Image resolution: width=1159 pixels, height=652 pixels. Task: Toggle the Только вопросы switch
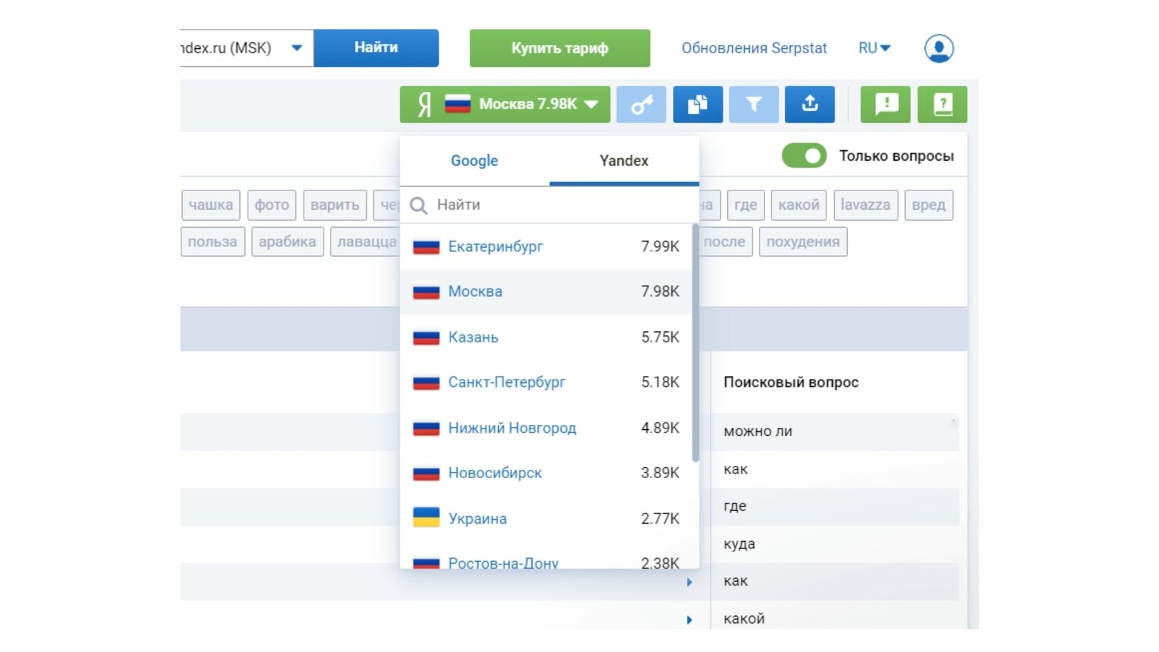coord(804,156)
